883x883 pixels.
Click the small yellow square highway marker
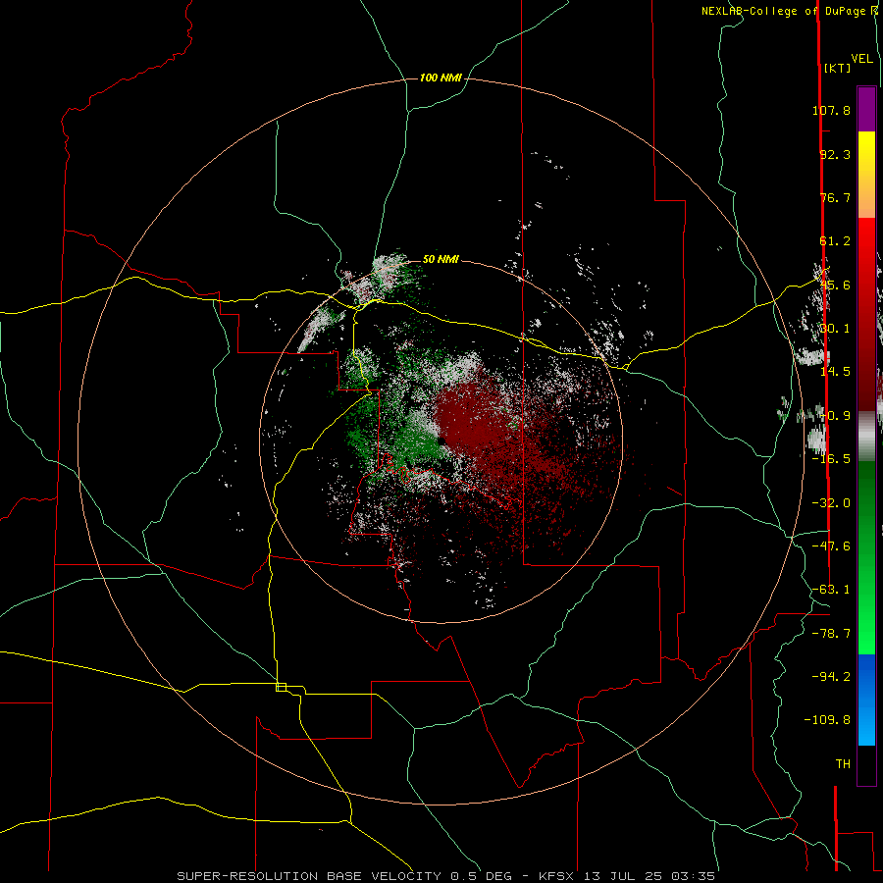click(281, 687)
